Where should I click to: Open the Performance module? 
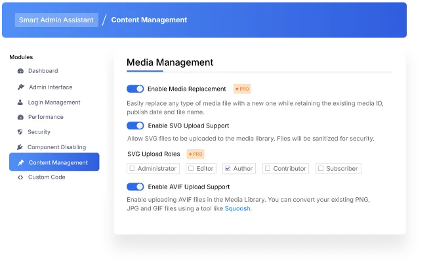[x=45, y=117]
